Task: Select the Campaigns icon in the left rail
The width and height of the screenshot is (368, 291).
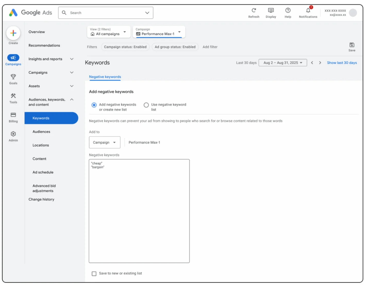Action: (13, 58)
